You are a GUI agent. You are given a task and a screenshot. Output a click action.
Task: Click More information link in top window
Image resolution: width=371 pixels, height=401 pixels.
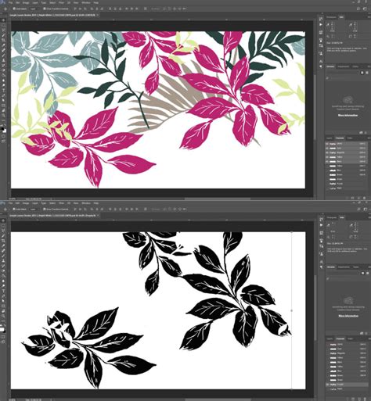point(348,115)
